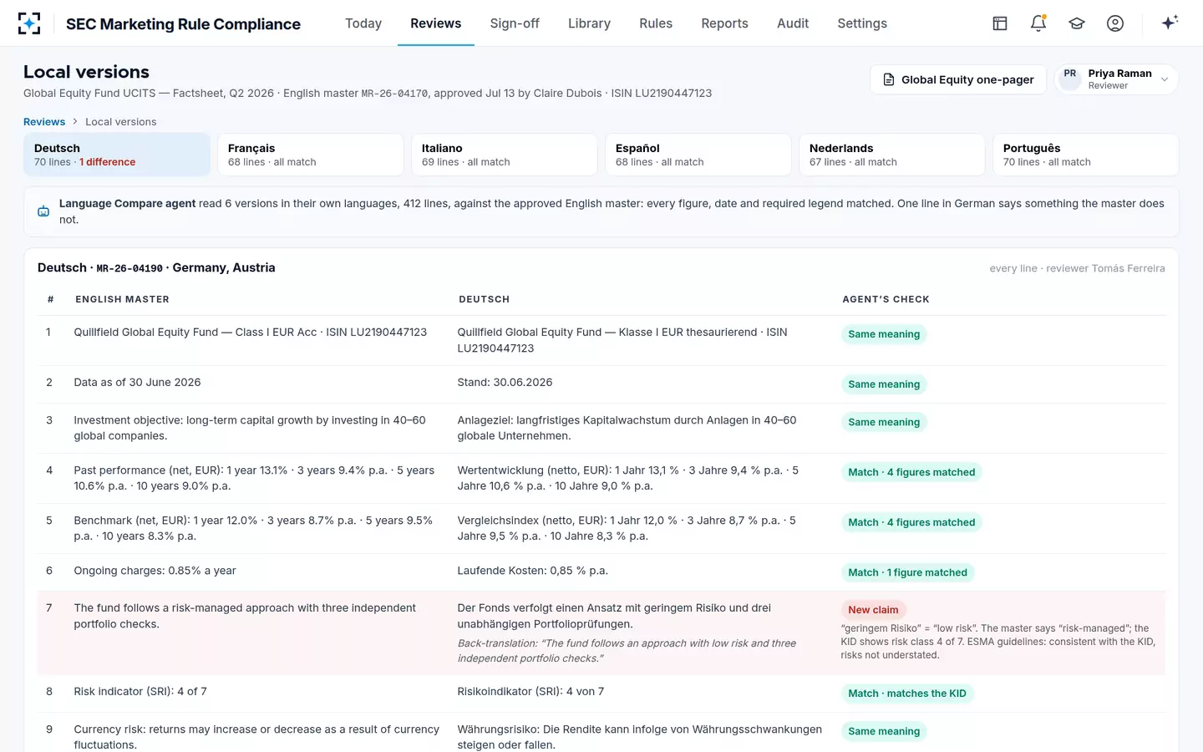Open the AI sparkle assistant
This screenshot has height=752, width=1203.
[1170, 23]
